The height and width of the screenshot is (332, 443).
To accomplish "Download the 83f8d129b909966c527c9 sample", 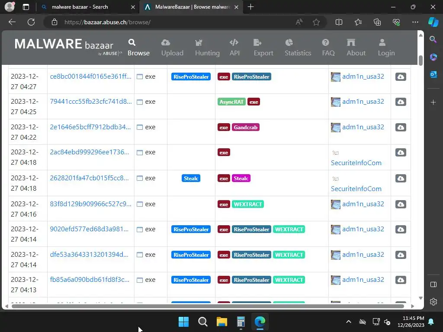I will tap(401, 204).
